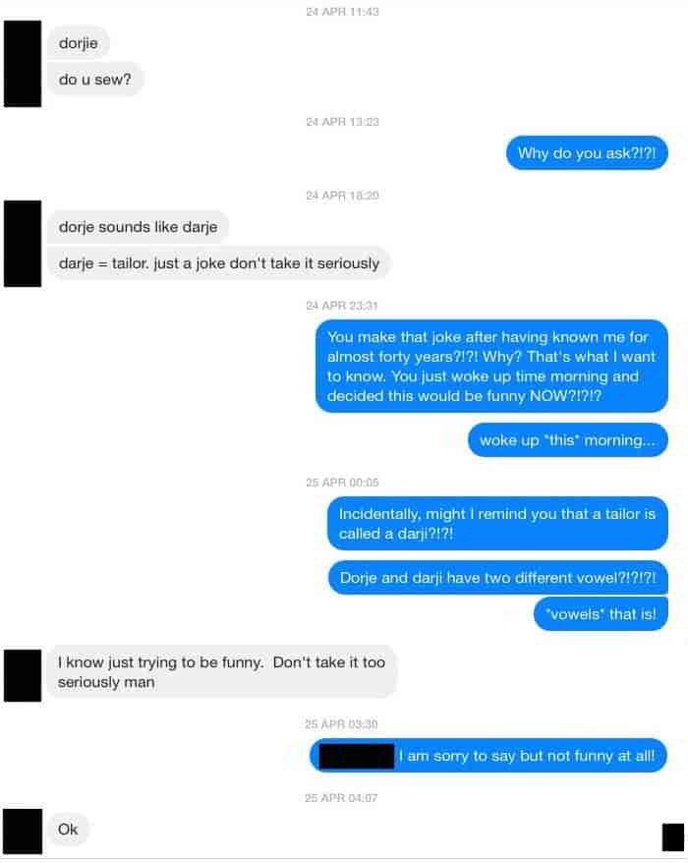Click the 'darje = tailor' joke message
This screenshot has width=688, height=863.
(218, 263)
